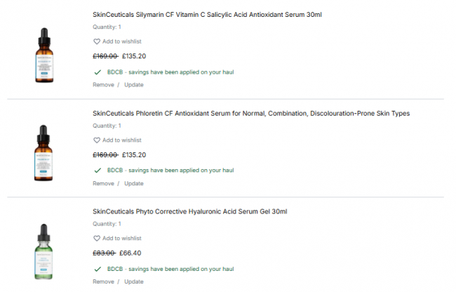Open green Phyto Corrective serum image
Image resolution: width=456 pixels, height=292 pixels.
pos(44,251)
